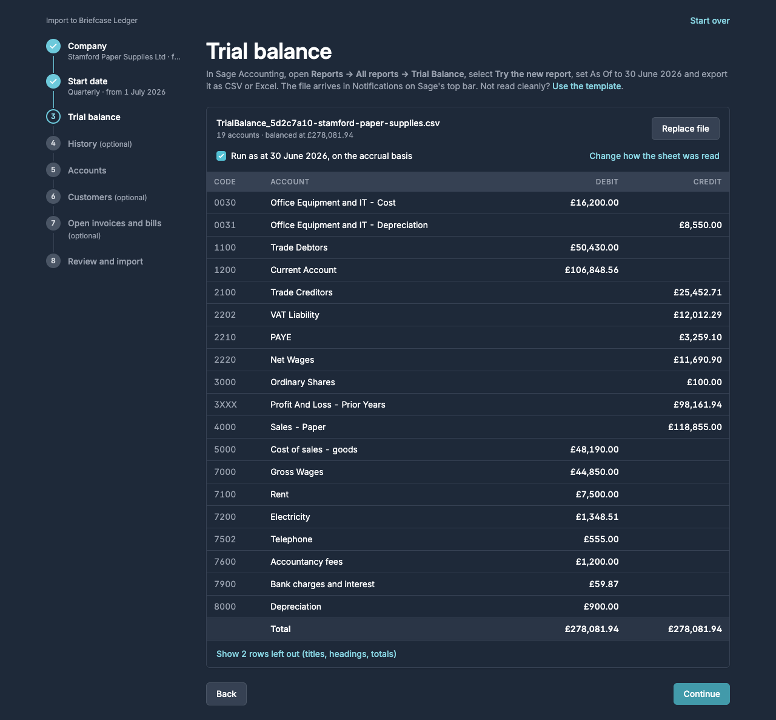
Task: Click the step 5 Accounts circle icon
Action: click(x=53, y=170)
